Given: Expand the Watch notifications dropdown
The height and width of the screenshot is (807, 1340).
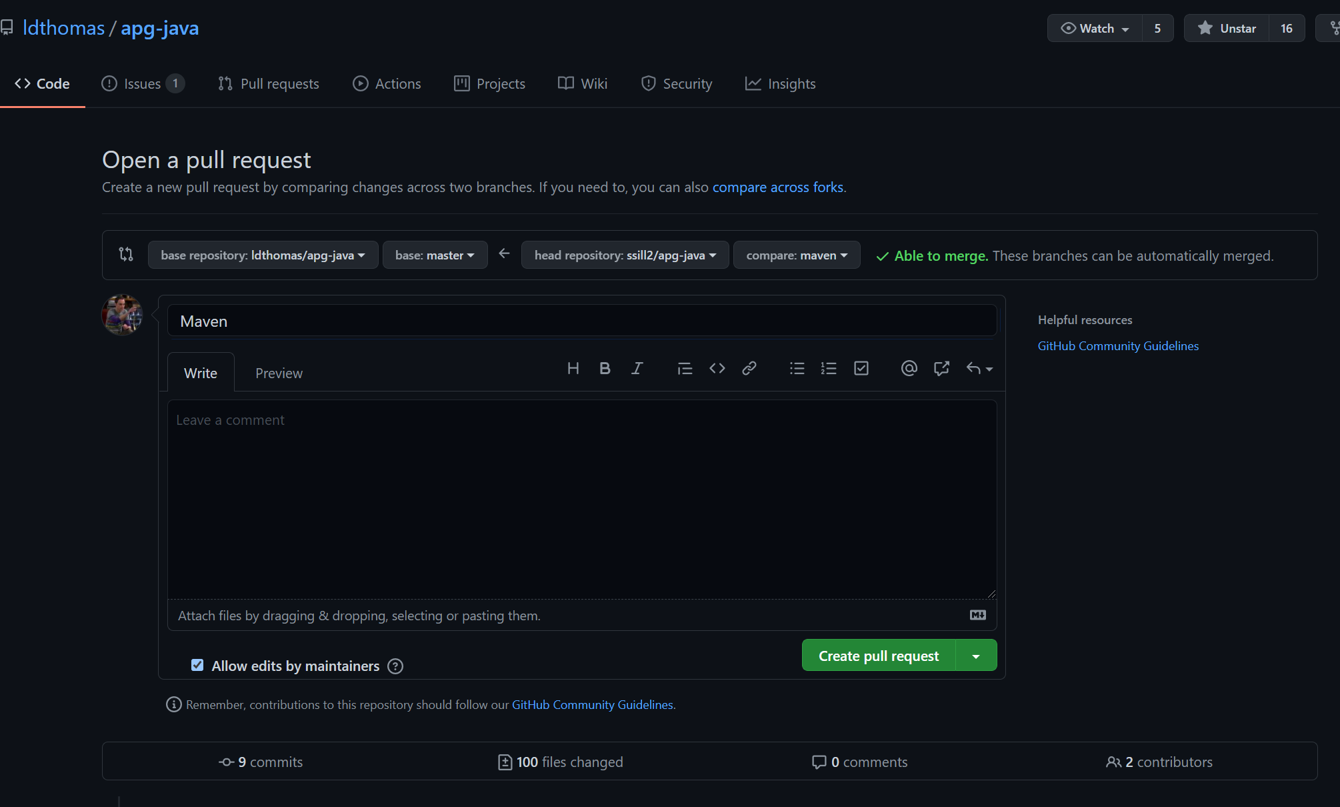Looking at the screenshot, I should (x=1095, y=28).
